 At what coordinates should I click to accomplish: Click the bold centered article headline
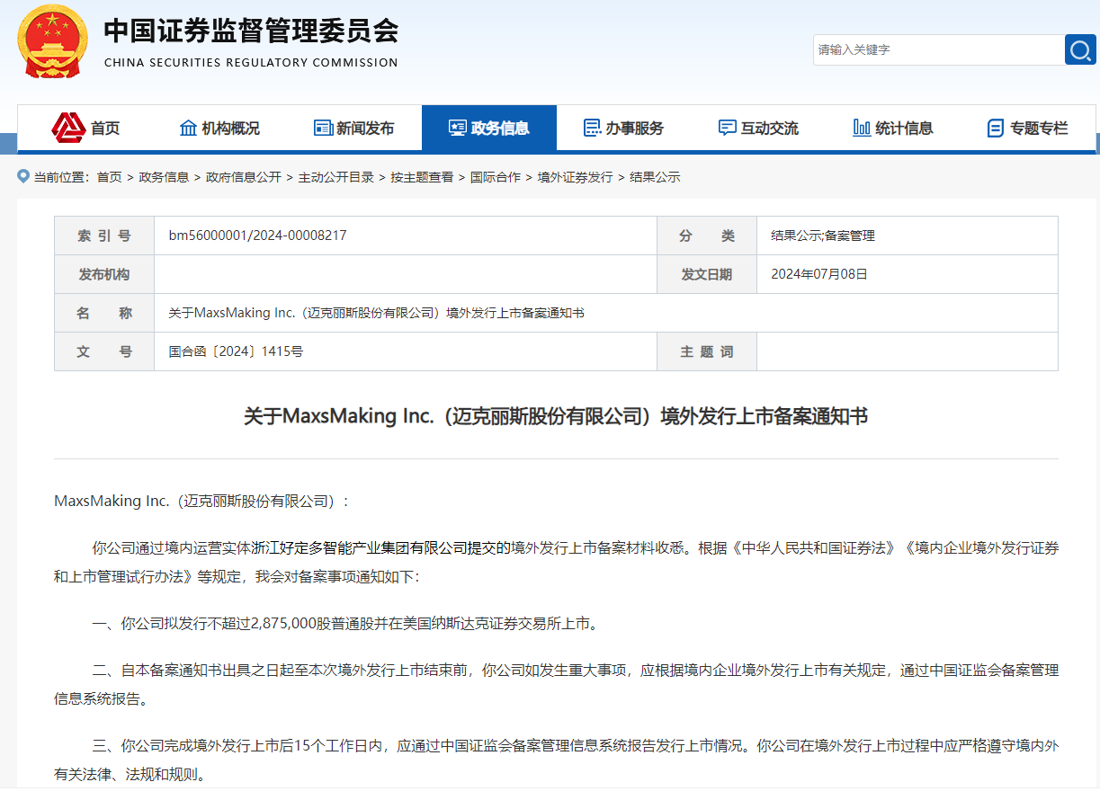556,416
